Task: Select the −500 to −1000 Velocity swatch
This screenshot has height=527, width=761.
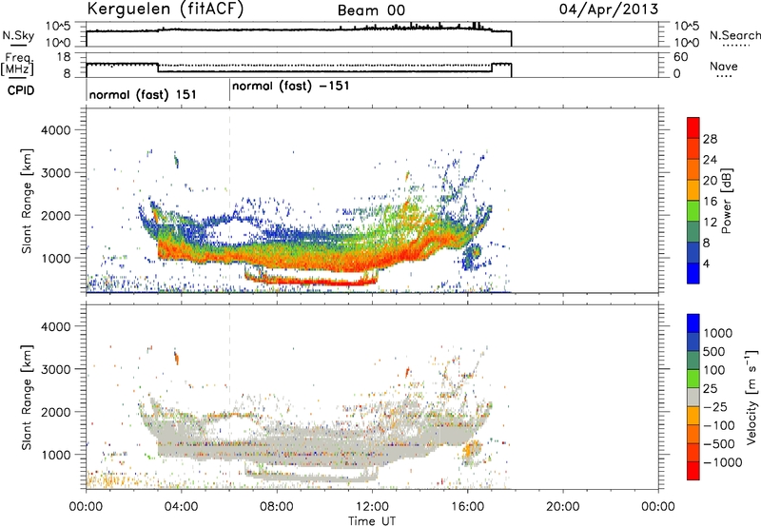Action: 693,452
